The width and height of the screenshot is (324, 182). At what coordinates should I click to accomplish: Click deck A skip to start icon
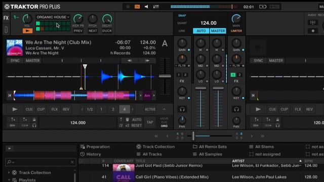[10, 96]
